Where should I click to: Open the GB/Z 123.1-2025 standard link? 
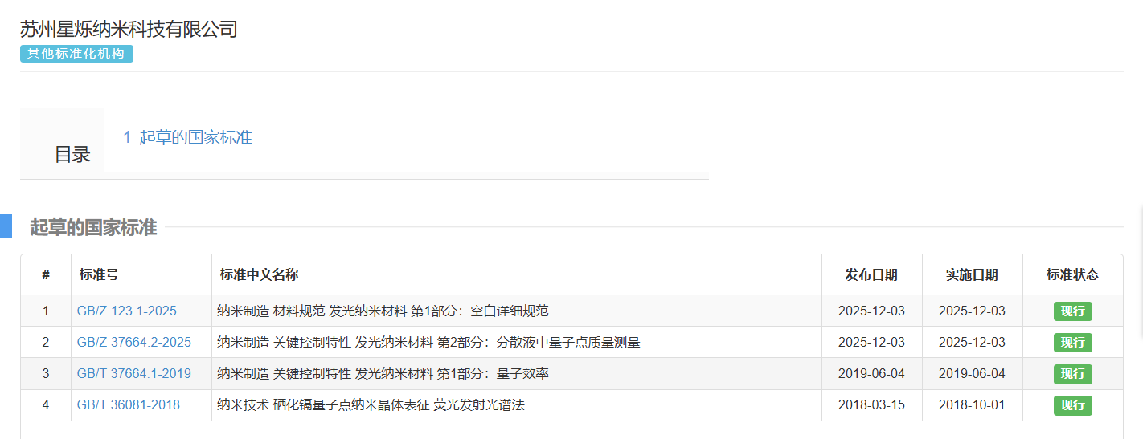pyautogui.click(x=126, y=311)
